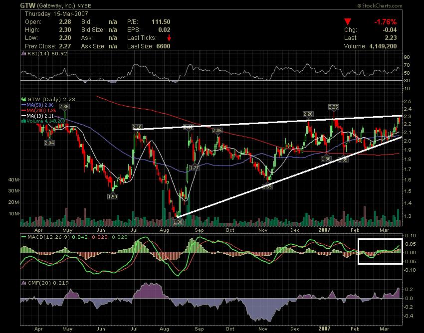424x333 pixels.
Task: Click the Last value 2.23 in the header
Action: [391, 38]
